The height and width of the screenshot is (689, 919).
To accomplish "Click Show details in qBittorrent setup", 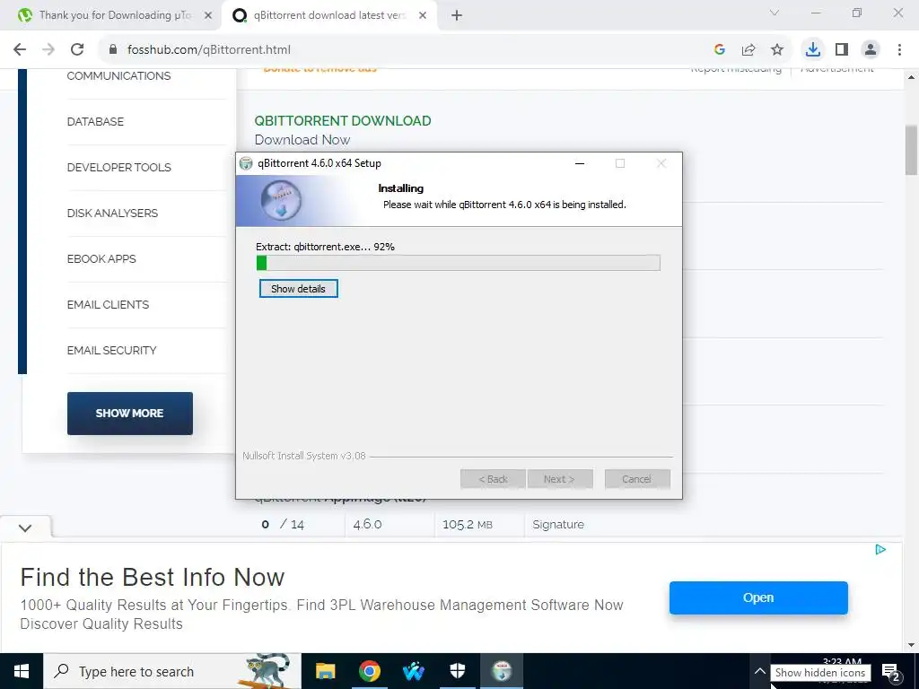I will coord(298,289).
